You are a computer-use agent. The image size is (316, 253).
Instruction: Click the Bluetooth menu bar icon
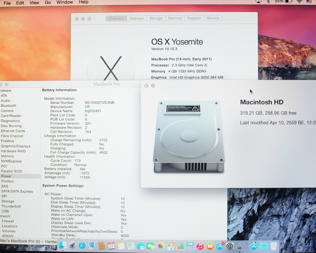(268, 2)
